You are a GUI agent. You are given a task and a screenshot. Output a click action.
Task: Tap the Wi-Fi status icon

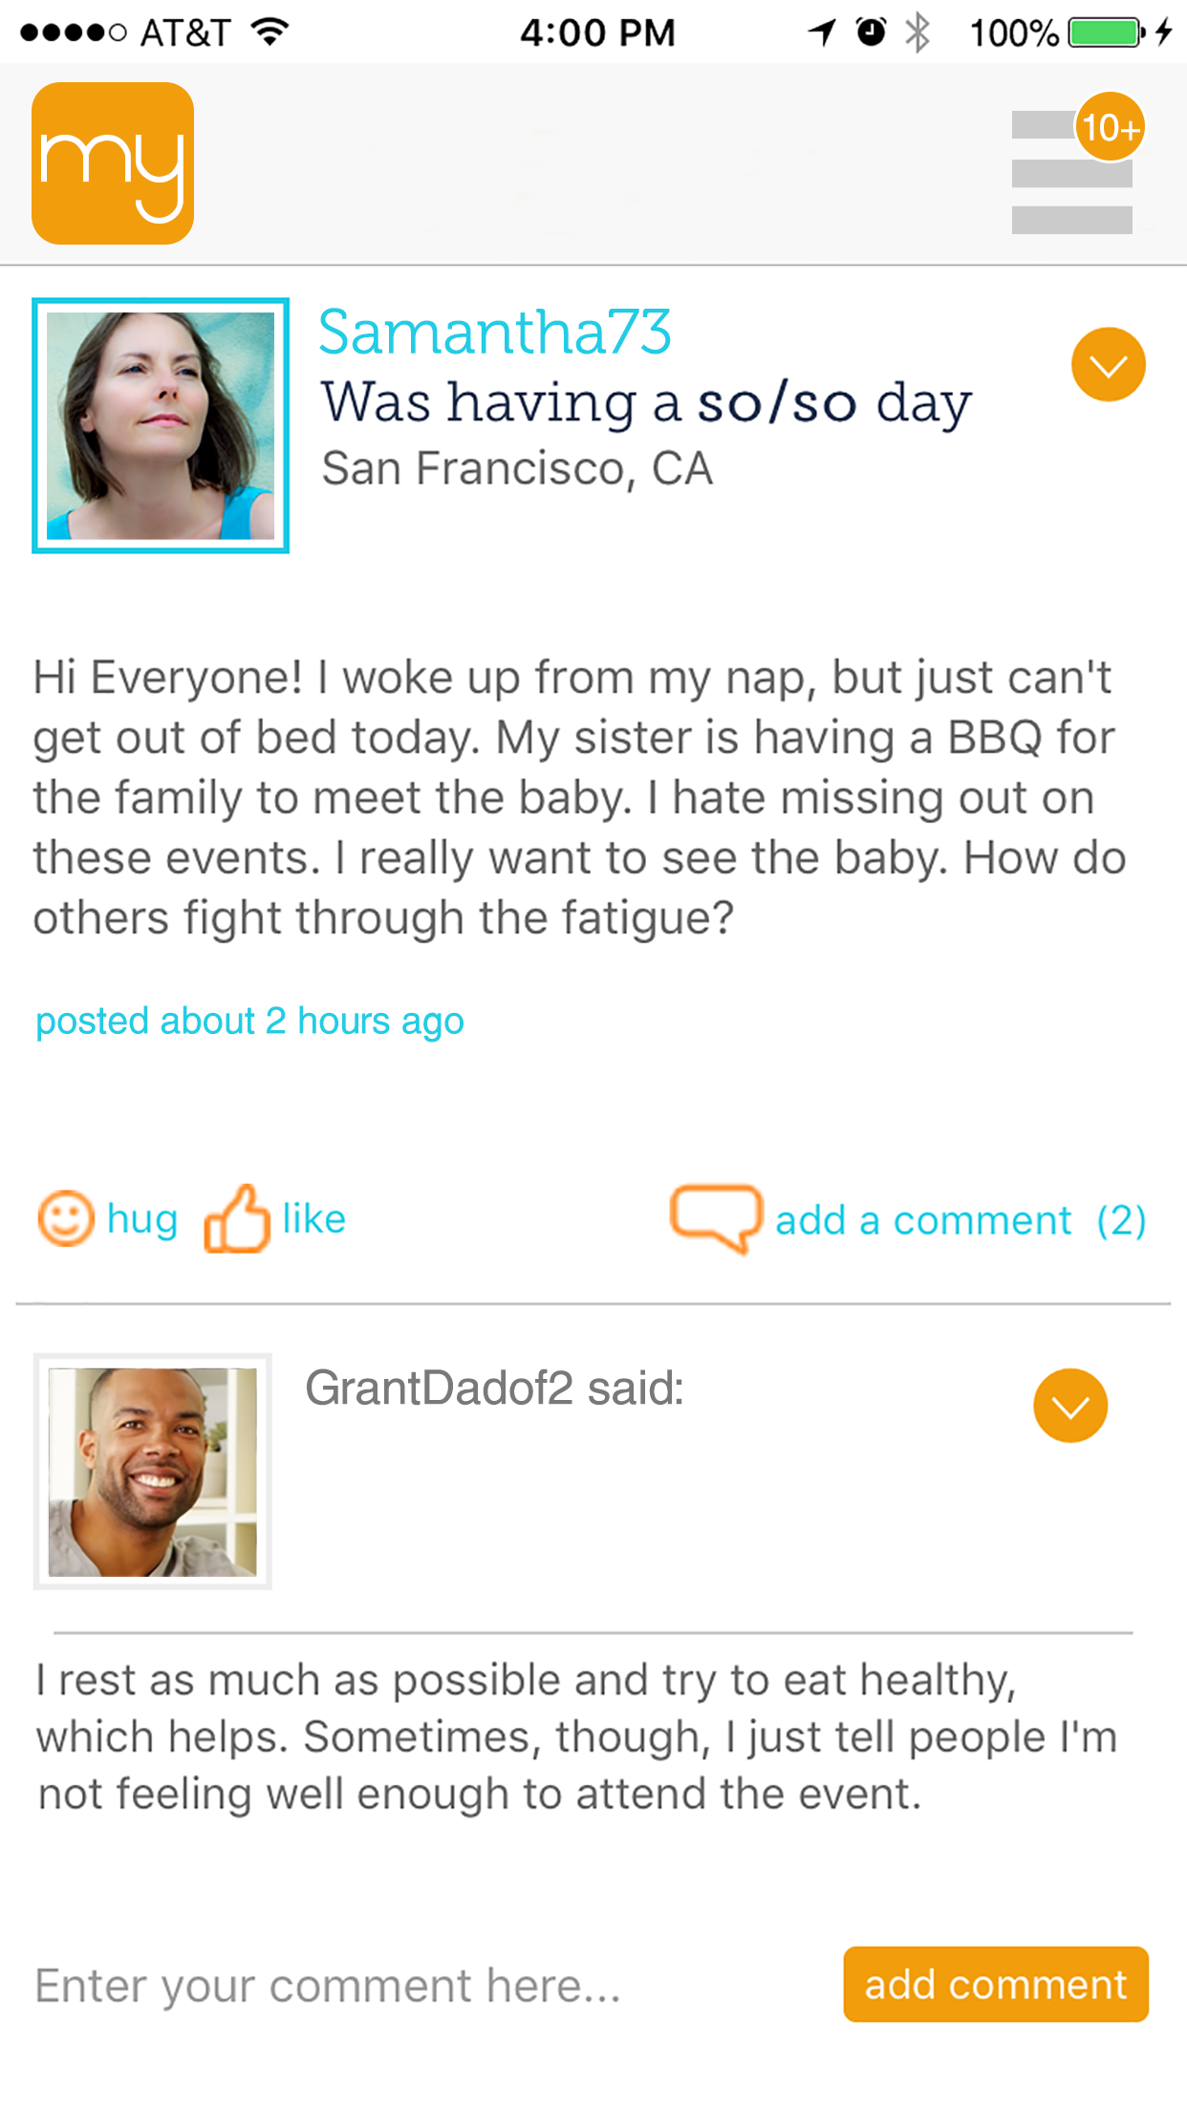(270, 32)
